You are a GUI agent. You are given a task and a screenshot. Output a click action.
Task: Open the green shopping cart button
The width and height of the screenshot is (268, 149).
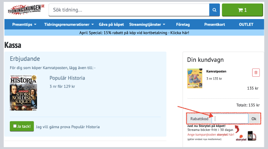tap(242, 10)
